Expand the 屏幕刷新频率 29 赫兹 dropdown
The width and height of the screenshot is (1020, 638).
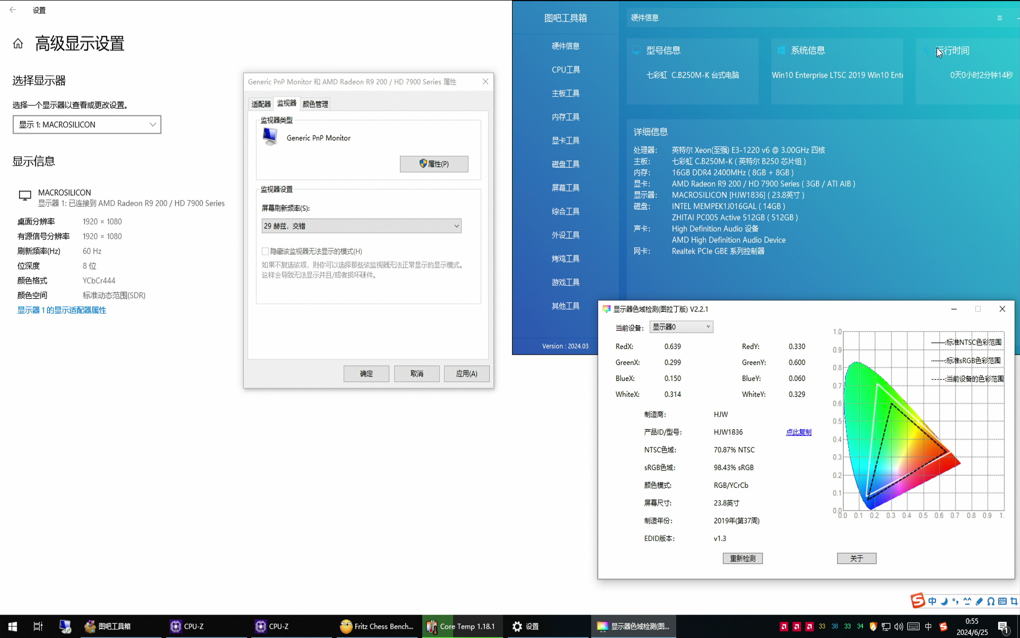click(x=361, y=226)
